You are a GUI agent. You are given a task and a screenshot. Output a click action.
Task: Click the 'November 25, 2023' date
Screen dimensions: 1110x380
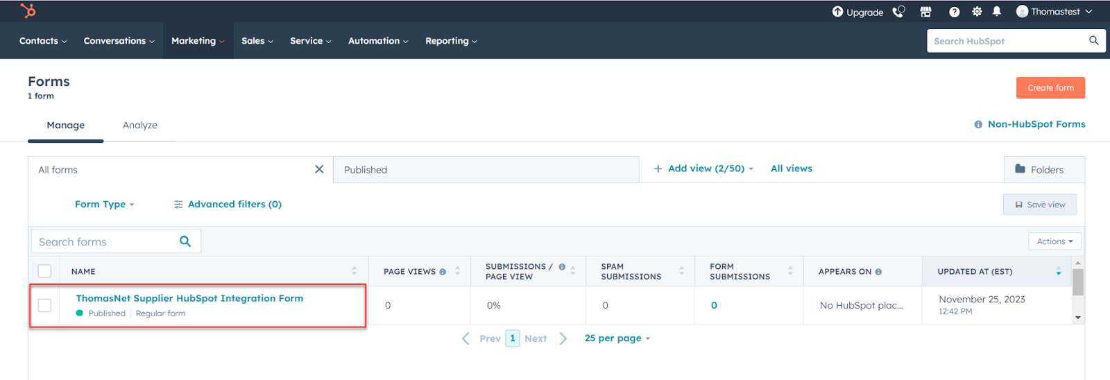coord(982,300)
